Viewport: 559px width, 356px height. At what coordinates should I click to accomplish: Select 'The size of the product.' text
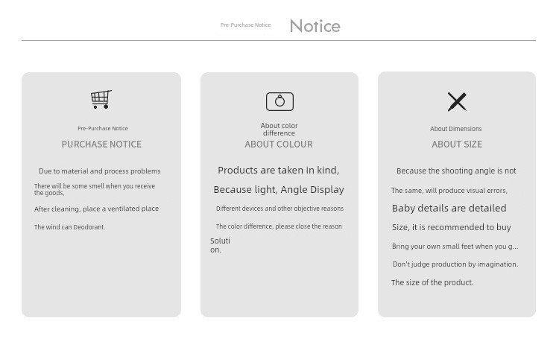click(x=432, y=283)
